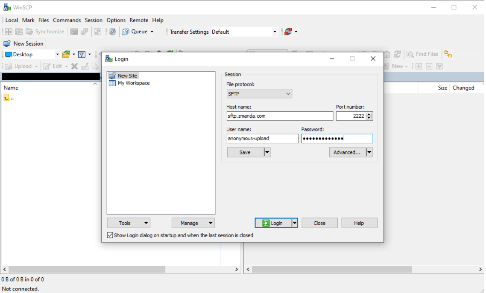This screenshot has height=293, width=486.
Task: Click the Queue toolbar icon
Action: [126, 32]
